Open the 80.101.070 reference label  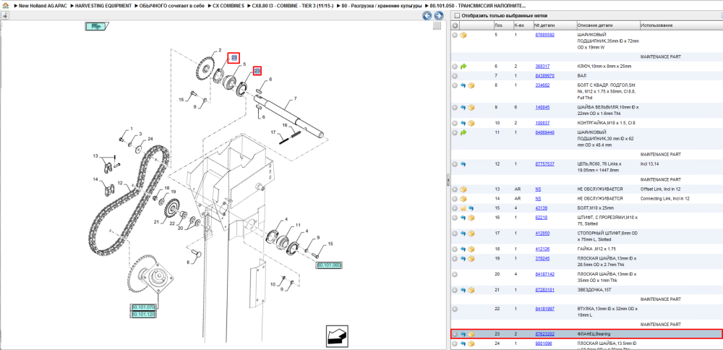click(x=143, y=307)
